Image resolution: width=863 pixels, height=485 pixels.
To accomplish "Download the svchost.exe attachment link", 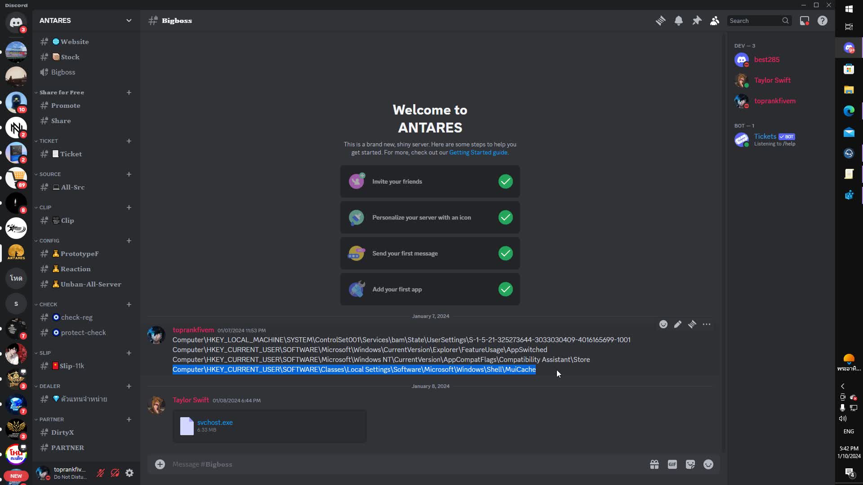I will click(215, 423).
